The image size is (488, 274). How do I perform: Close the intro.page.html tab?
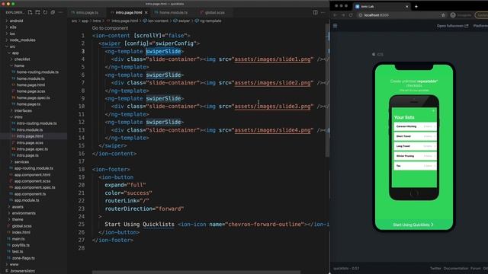tap(146, 12)
